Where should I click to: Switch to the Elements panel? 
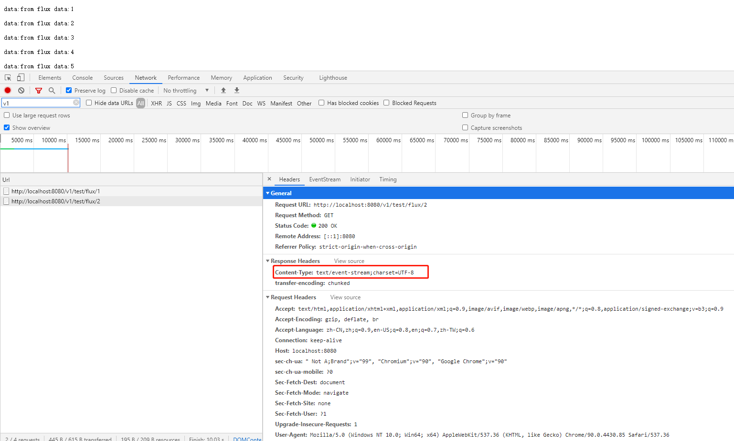pyautogui.click(x=50, y=78)
